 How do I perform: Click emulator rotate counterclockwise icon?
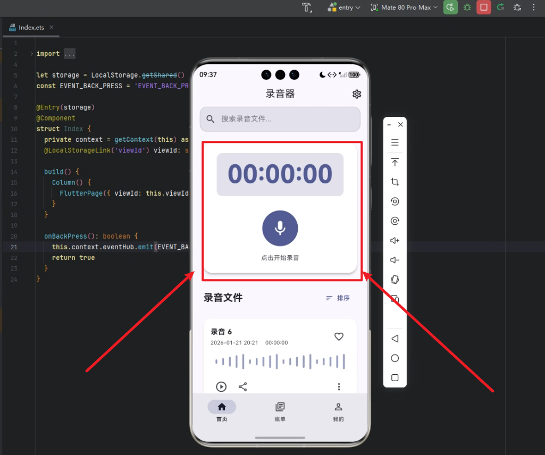pos(395,201)
